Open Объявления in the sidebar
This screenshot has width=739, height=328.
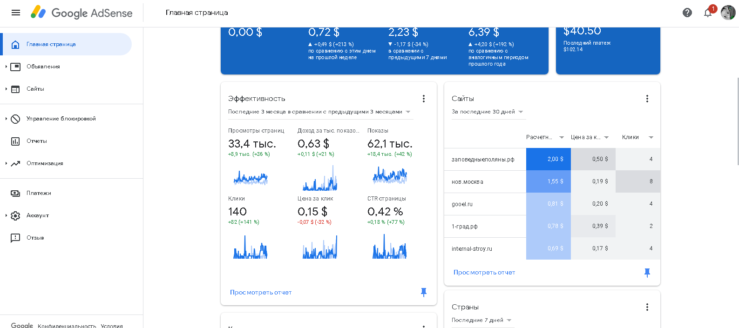[x=43, y=67]
